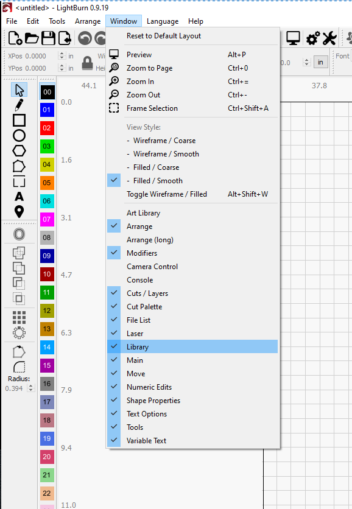Image resolution: width=352 pixels, height=509 pixels.
Task: Open the Edit menu
Action: tap(33, 21)
